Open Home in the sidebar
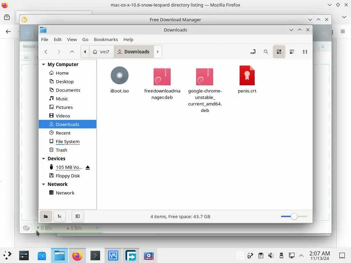The width and height of the screenshot is (351, 263). click(x=68, y=73)
